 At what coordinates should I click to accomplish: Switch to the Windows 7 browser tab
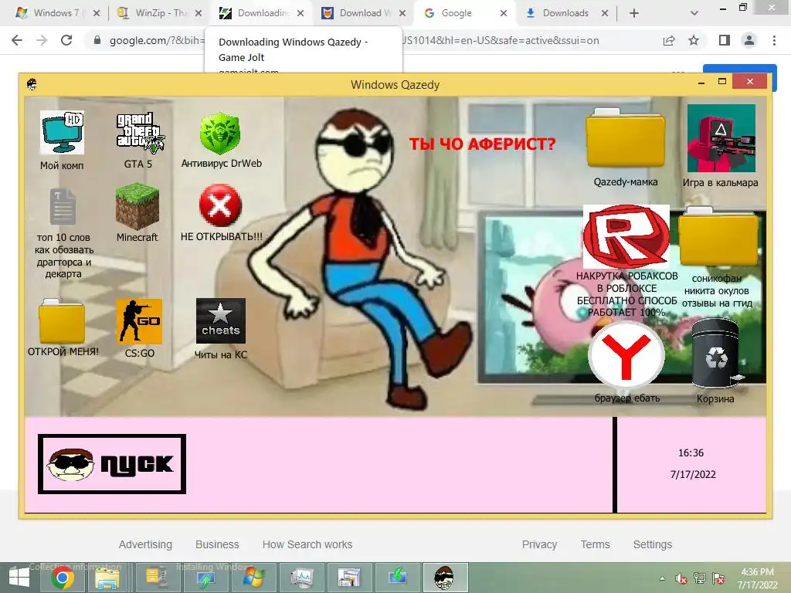tap(56, 13)
